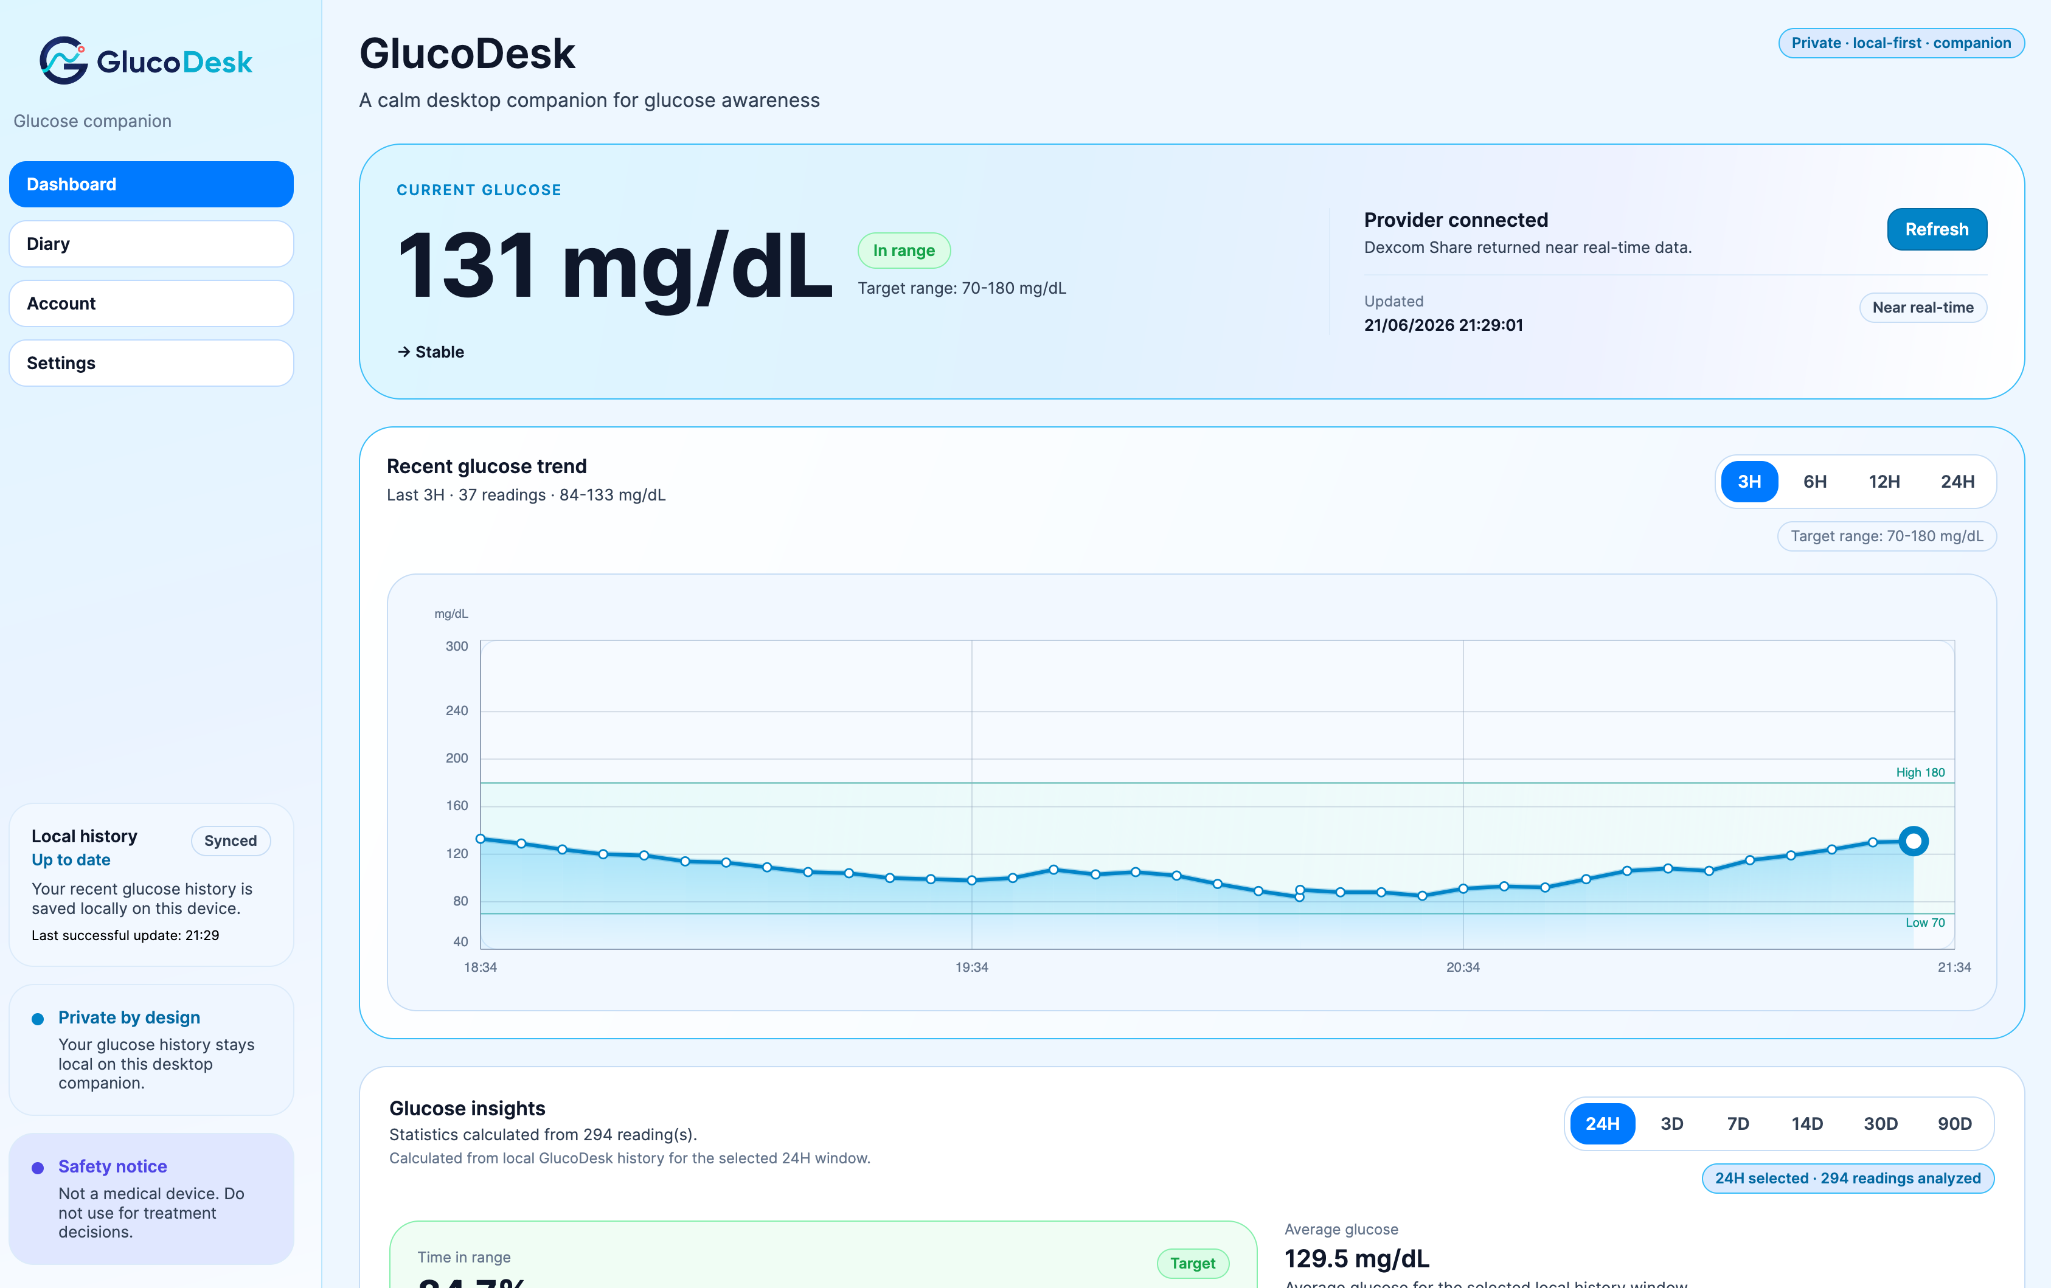Select the 3H trend range

click(x=1749, y=481)
